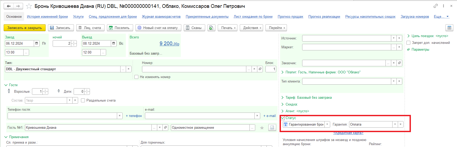Clear the Телефон гостя field
Screen dimensions: 457x147
click(120, 116)
